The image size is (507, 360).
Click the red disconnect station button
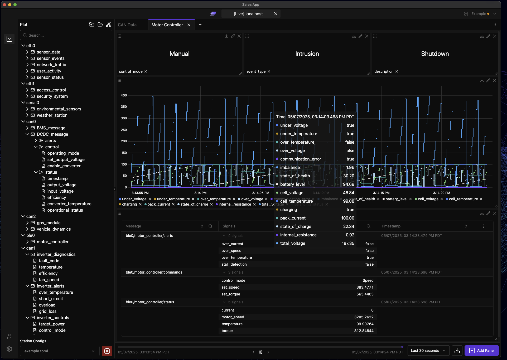point(107,351)
